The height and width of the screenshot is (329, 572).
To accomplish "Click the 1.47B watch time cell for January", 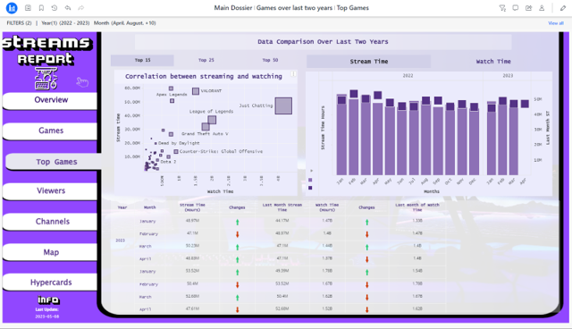I will [x=327, y=221].
